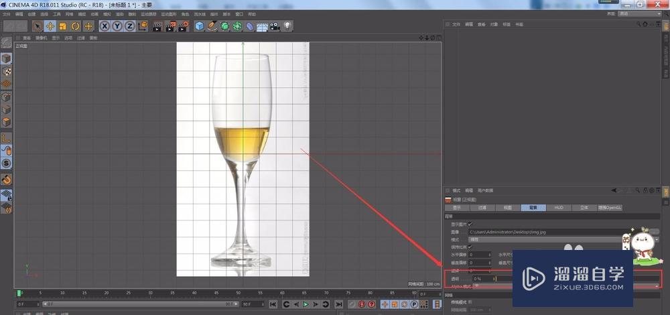Open the 立体 tab in attributes
The width and height of the screenshot is (670, 315).
pyautogui.click(x=584, y=208)
